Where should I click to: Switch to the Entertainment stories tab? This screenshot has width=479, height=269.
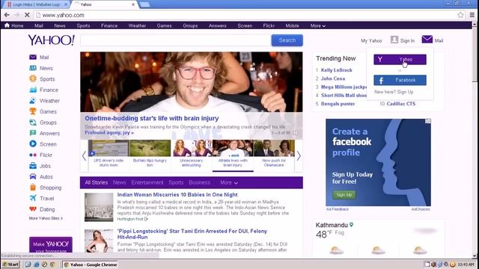pos(147,182)
